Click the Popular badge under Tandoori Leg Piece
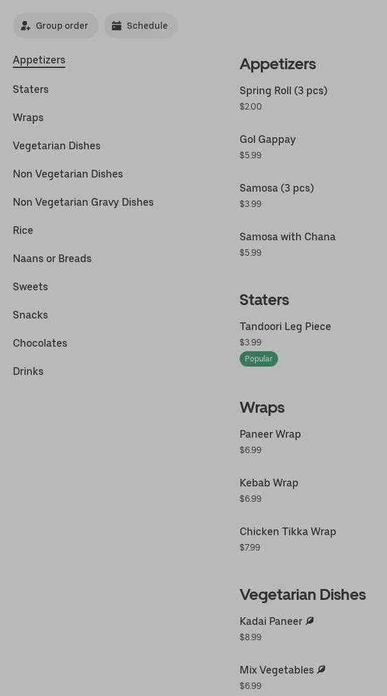The width and height of the screenshot is (387, 696). pyautogui.click(x=259, y=359)
